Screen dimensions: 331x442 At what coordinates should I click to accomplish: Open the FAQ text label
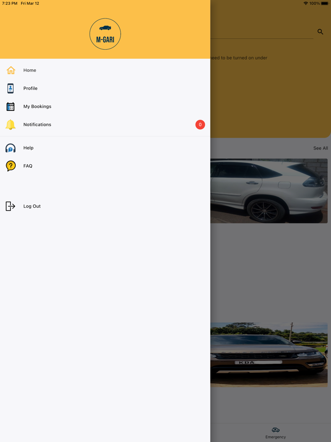click(x=28, y=166)
